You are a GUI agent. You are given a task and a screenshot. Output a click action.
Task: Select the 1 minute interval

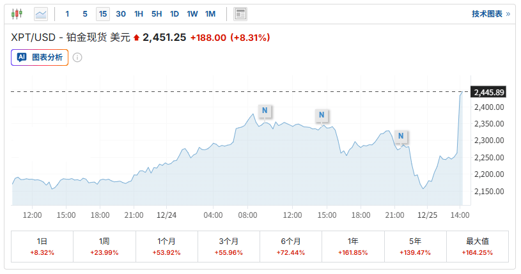[x=67, y=13]
